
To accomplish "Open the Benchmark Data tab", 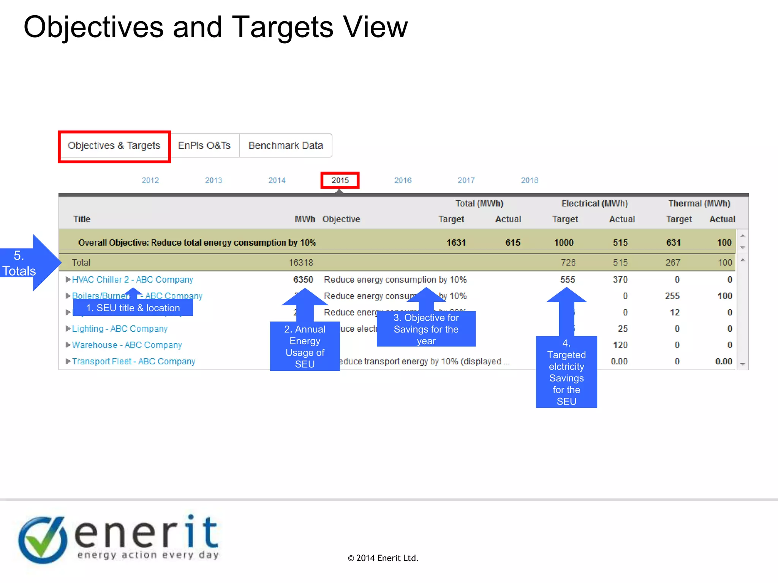I will 286,146.
